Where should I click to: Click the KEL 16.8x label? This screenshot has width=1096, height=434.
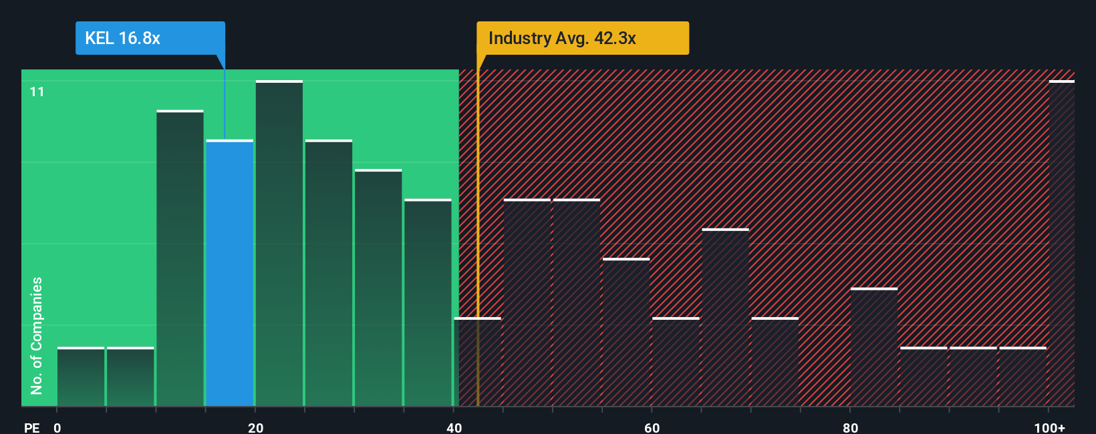[x=150, y=38]
